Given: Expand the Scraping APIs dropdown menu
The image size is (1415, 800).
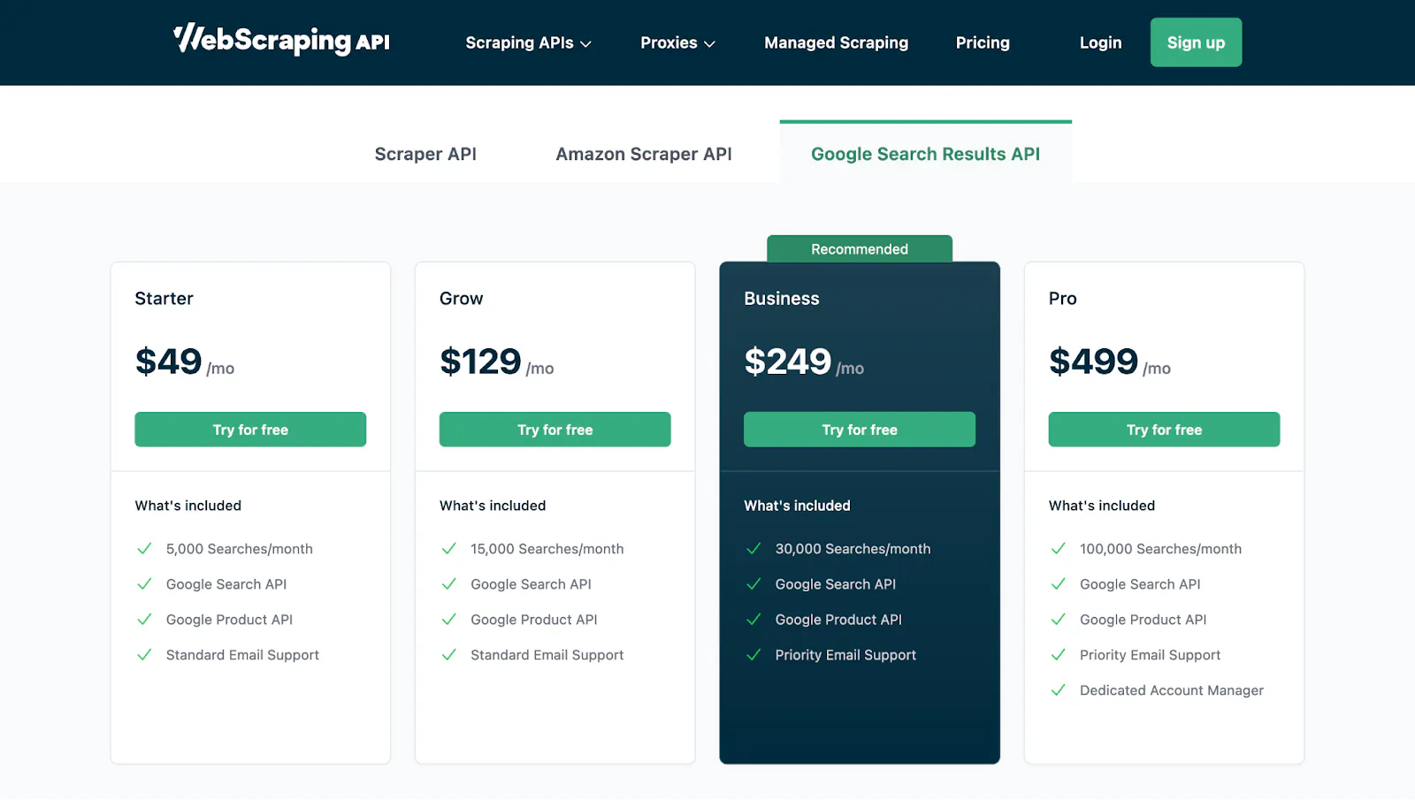Looking at the screenshot, I should [x=528, y=42].
